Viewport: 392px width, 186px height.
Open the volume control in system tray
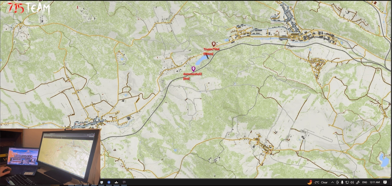352,182
